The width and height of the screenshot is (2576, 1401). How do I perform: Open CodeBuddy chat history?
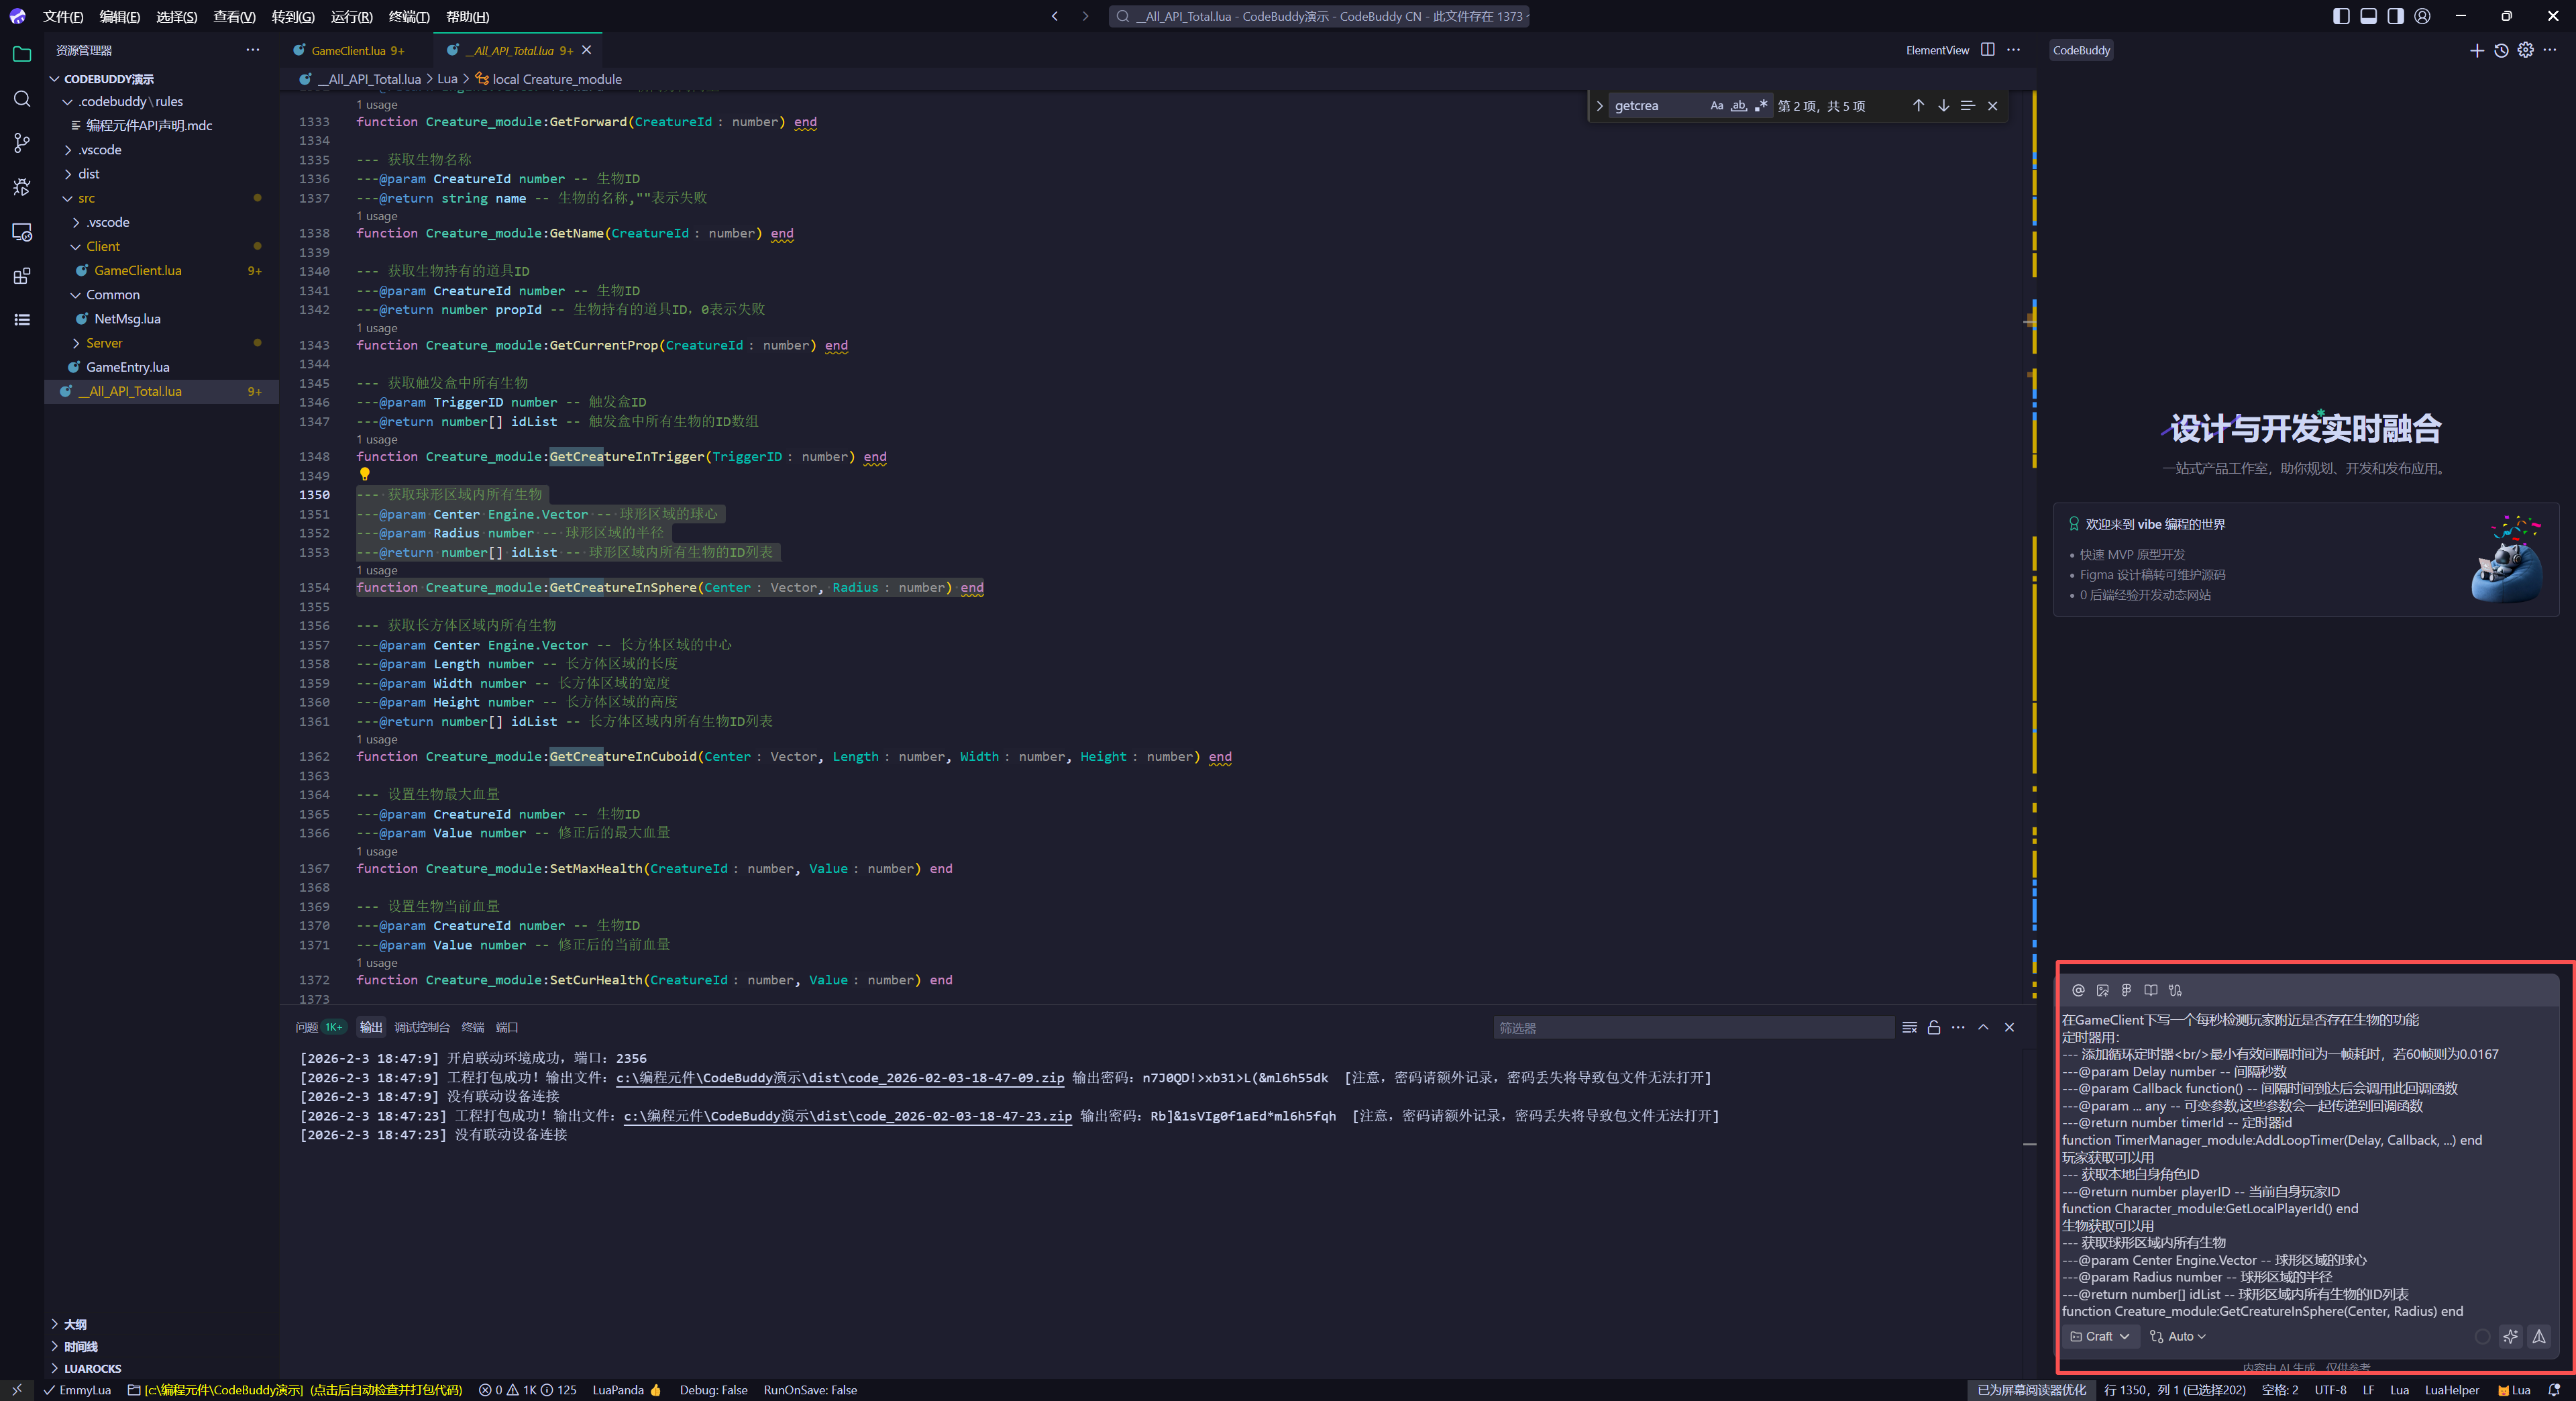point(2501,50)
